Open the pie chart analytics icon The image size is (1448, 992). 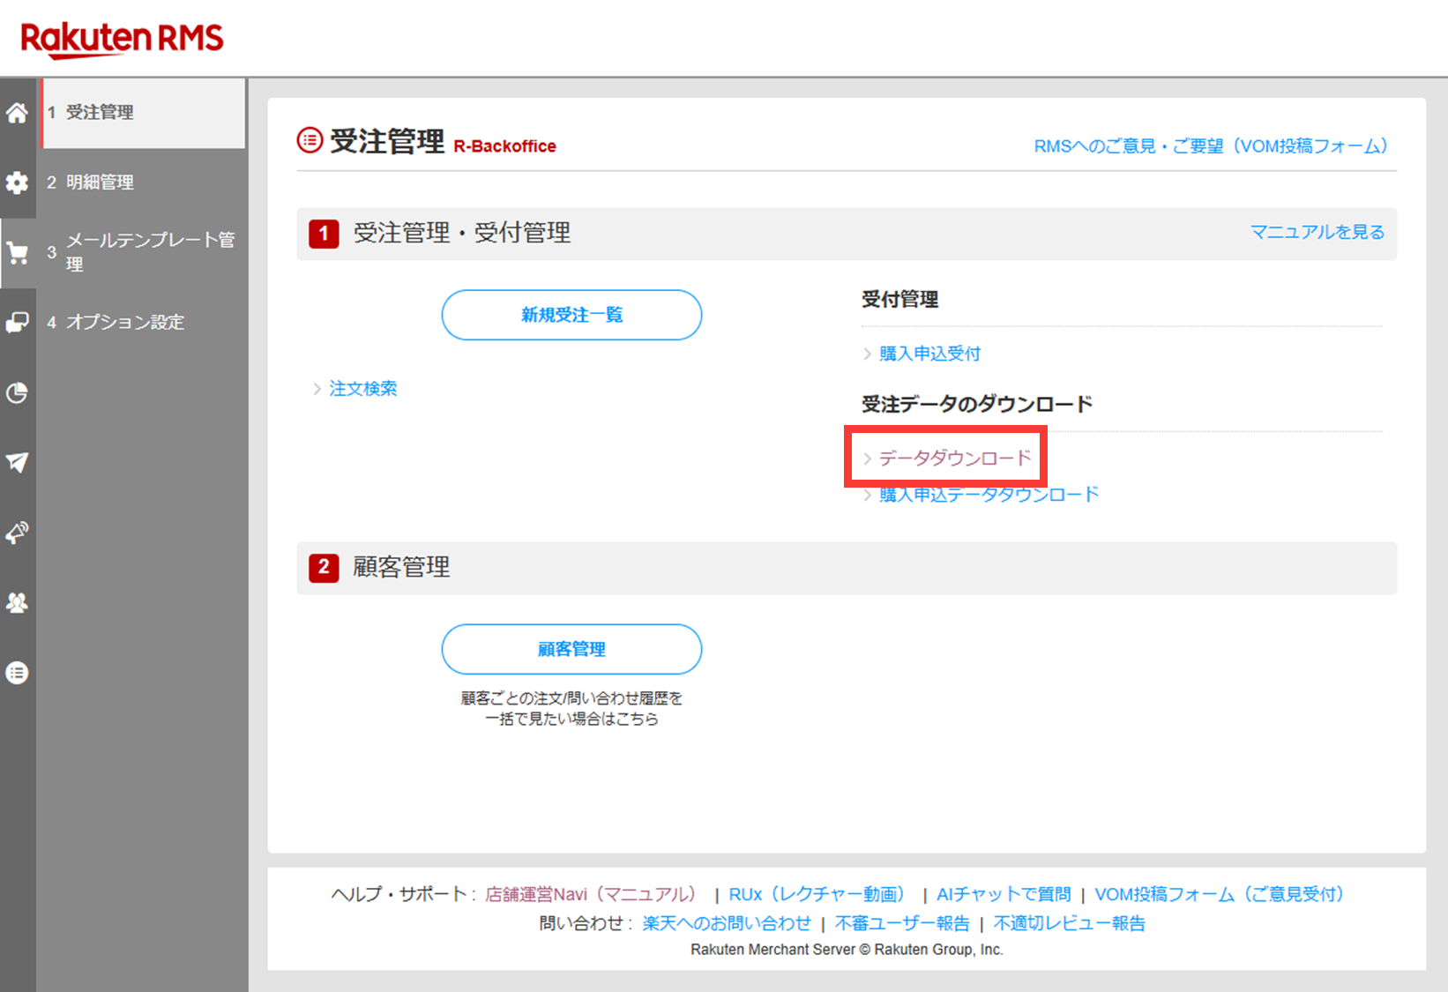17,392
